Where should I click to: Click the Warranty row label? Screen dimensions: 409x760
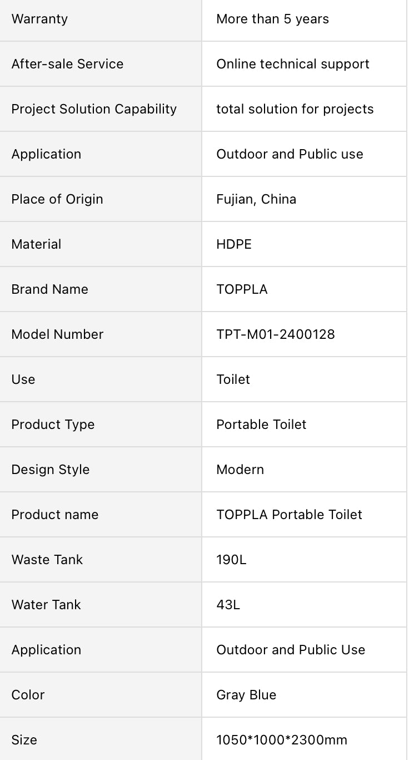pyautogui.click(x=39, y=19)
